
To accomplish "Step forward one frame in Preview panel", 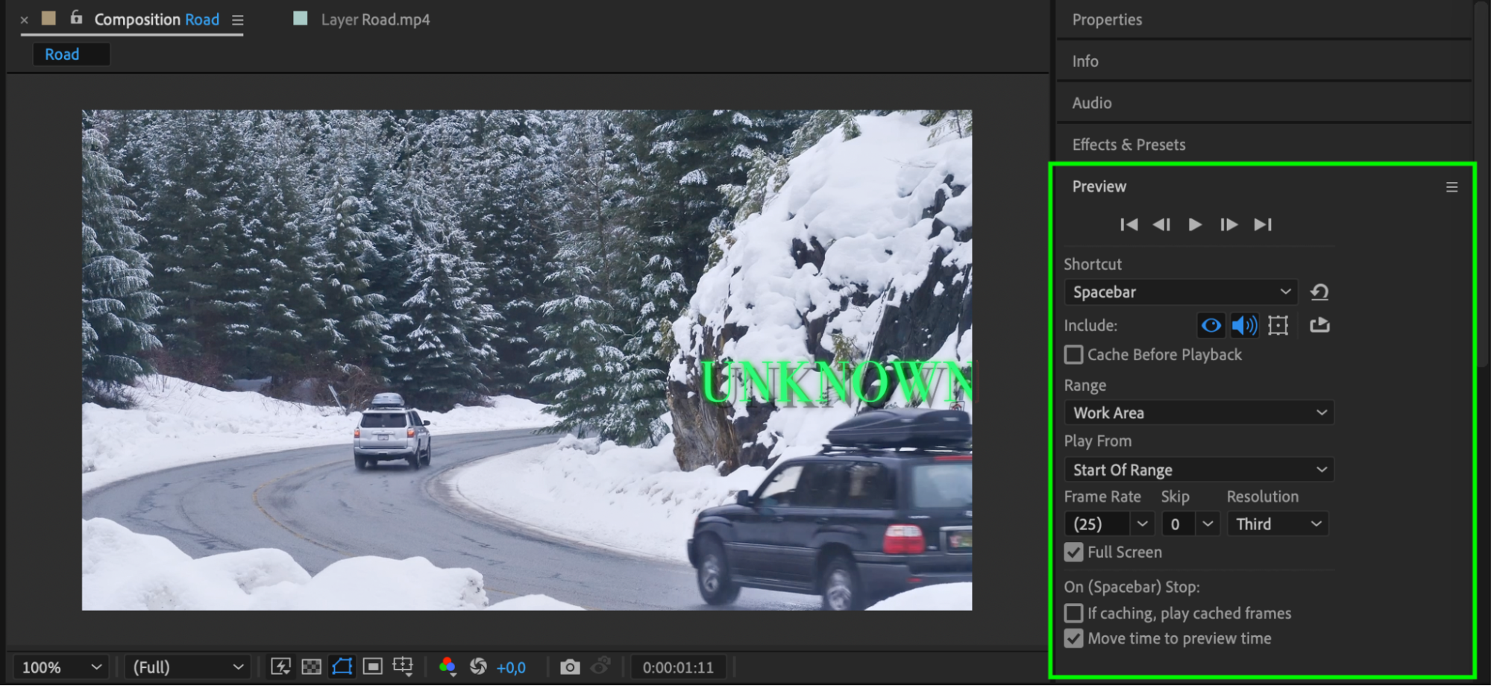I will pos(1228,224).
